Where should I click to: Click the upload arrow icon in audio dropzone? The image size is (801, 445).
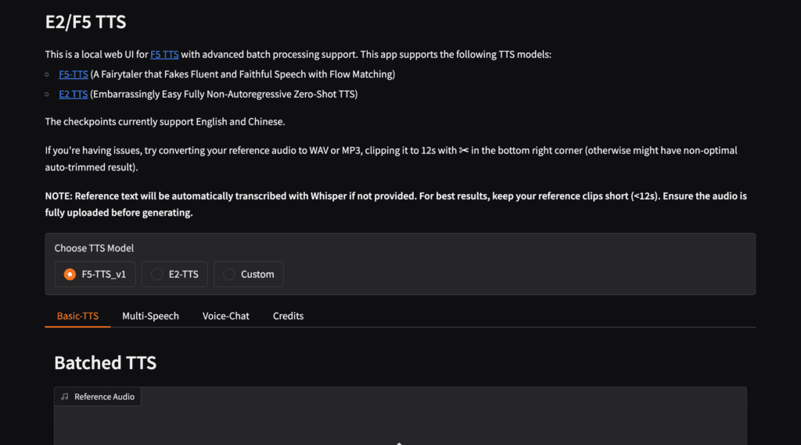[x=400, y=443]
